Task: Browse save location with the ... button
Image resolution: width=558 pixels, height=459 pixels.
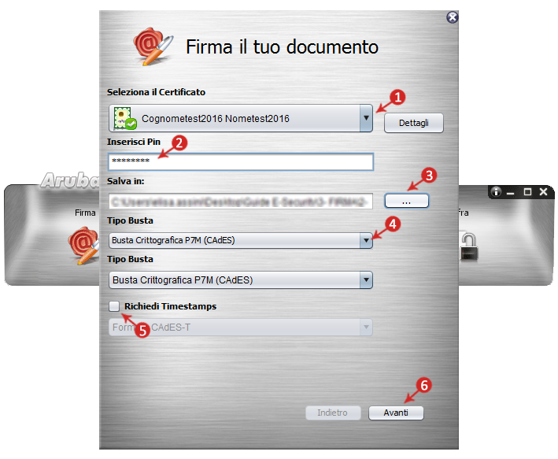Action: 406,202
